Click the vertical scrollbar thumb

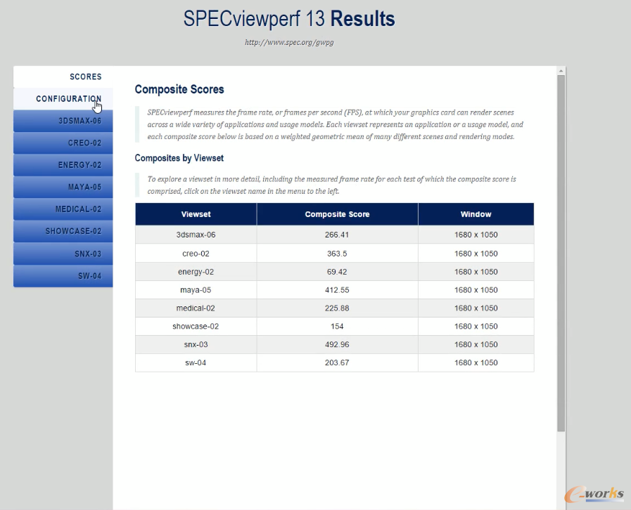(x=561, y=254)
